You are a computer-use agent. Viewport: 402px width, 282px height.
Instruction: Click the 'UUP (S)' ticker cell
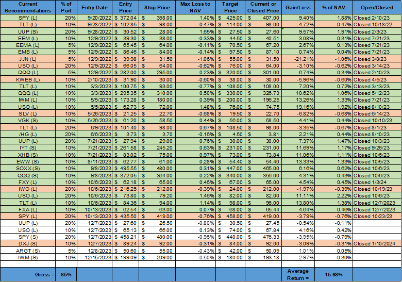pyautogui.click(x=28, y=31)
